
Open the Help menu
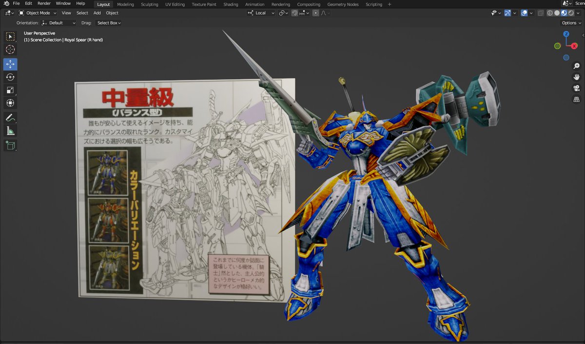click(80, 4)
